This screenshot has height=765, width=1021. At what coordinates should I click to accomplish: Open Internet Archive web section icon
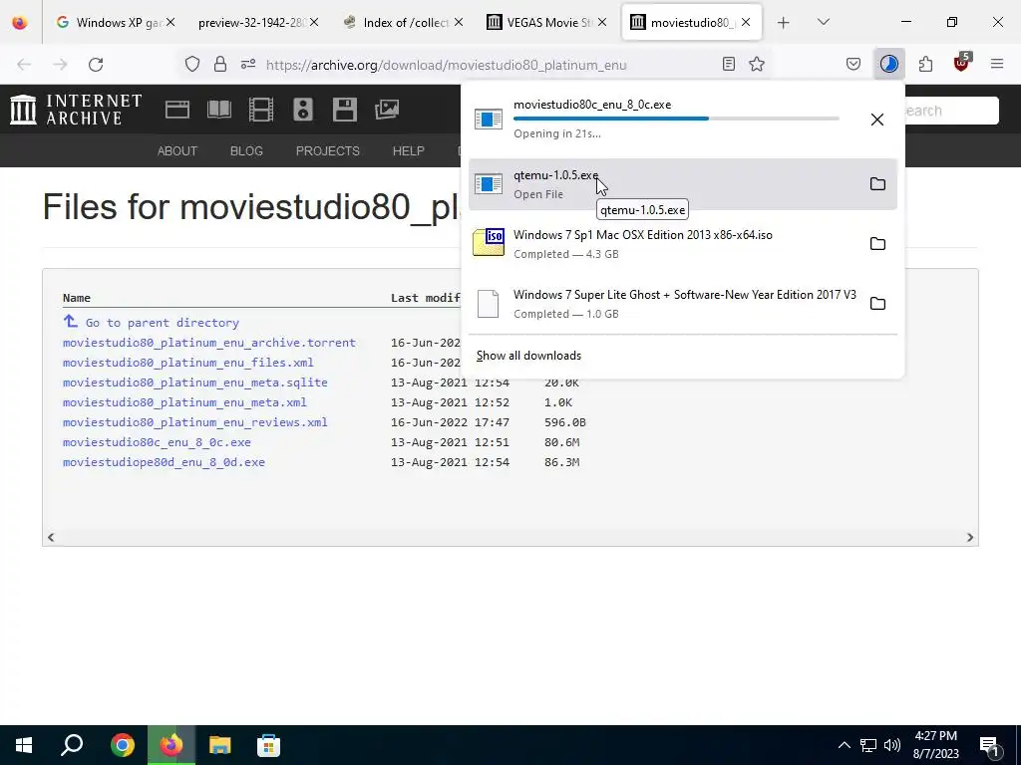point(177,110)
